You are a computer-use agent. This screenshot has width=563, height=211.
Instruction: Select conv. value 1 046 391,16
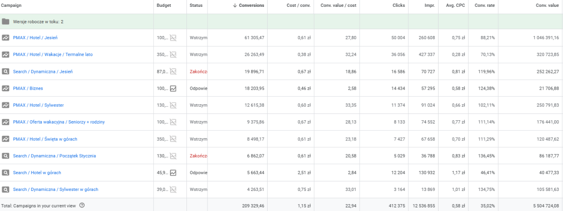click(546, 38)
